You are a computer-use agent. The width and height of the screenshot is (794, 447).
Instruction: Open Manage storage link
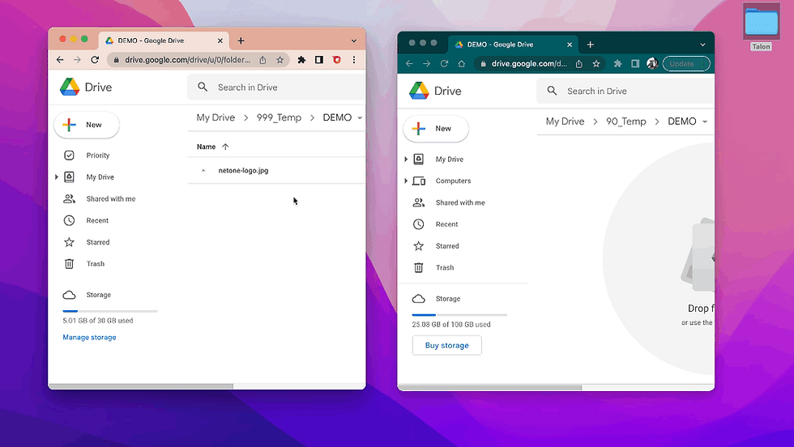click(89, 337)
